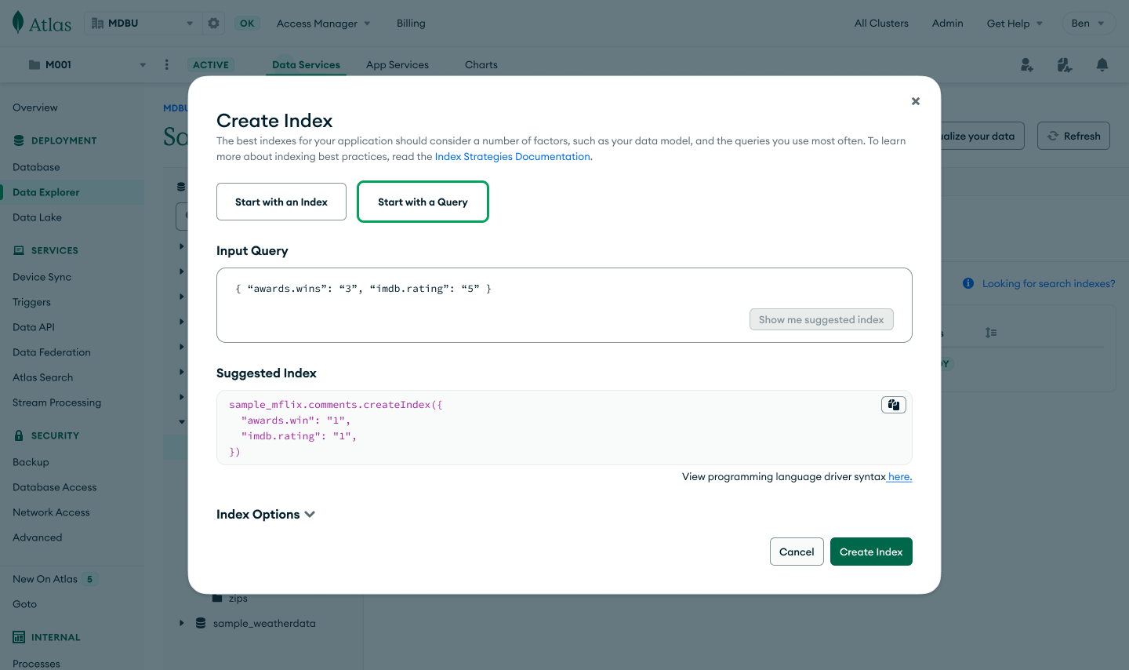Switch to the App Services tab
Viewport: 1129px width, 670px height.
click(398, 65)
